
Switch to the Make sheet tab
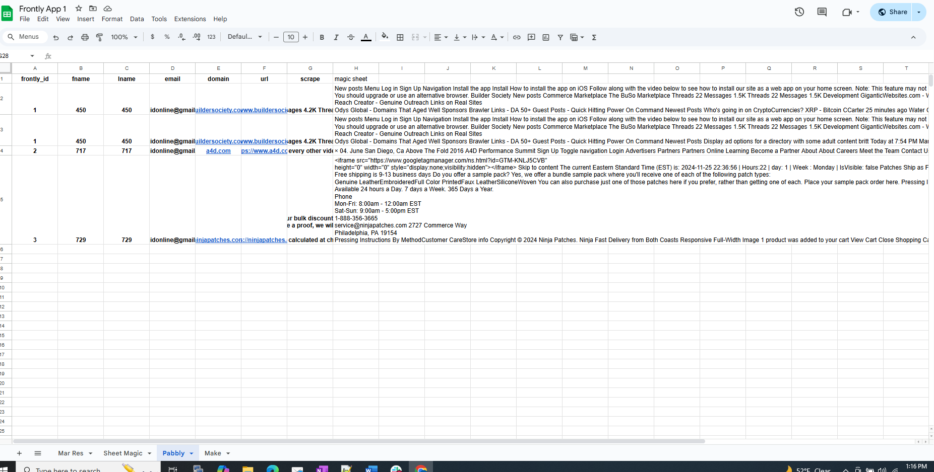[x=217, y=453]
